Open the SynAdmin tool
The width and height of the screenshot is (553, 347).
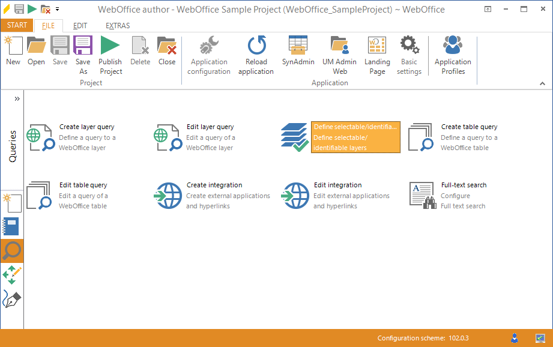pos(298,54)
